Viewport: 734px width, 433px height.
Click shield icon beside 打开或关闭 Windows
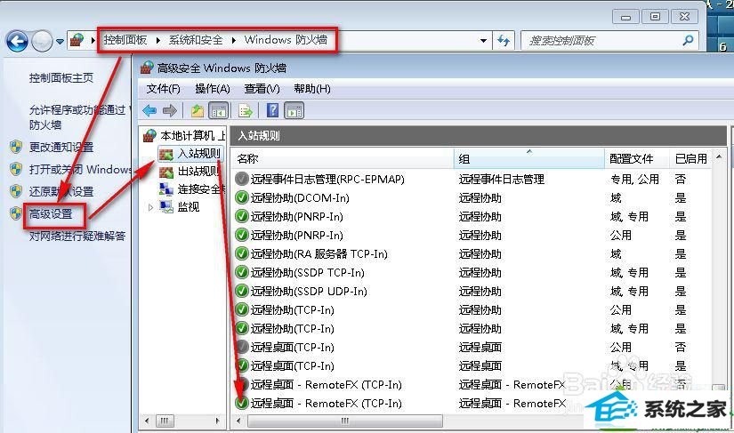16,169
